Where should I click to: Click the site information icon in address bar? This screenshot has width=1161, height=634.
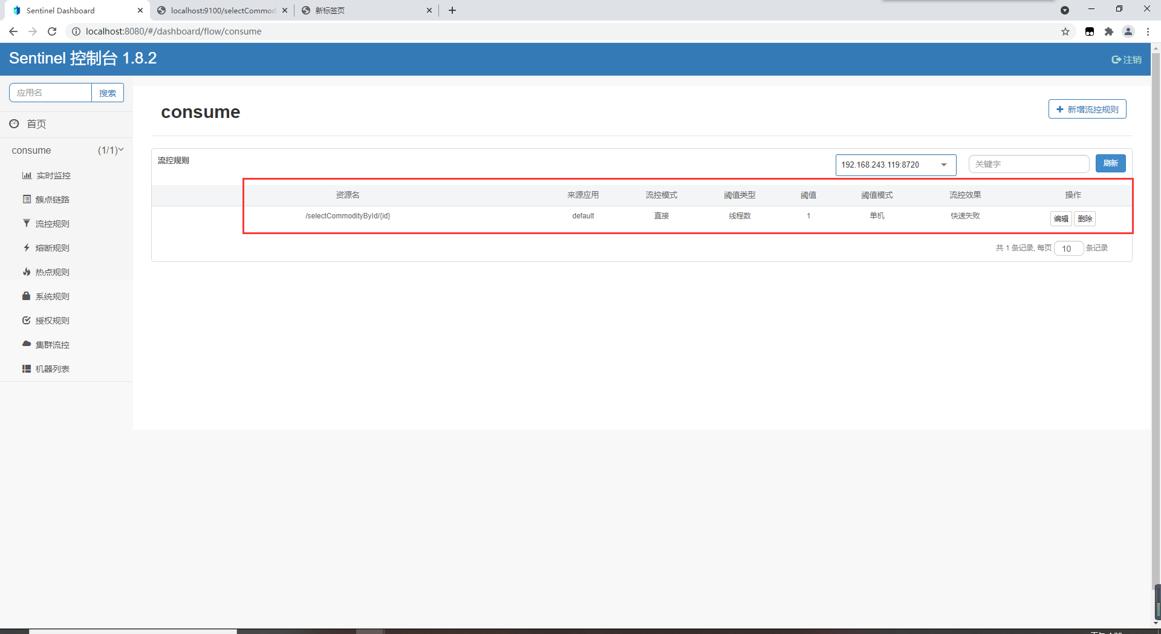pos(76,31)
